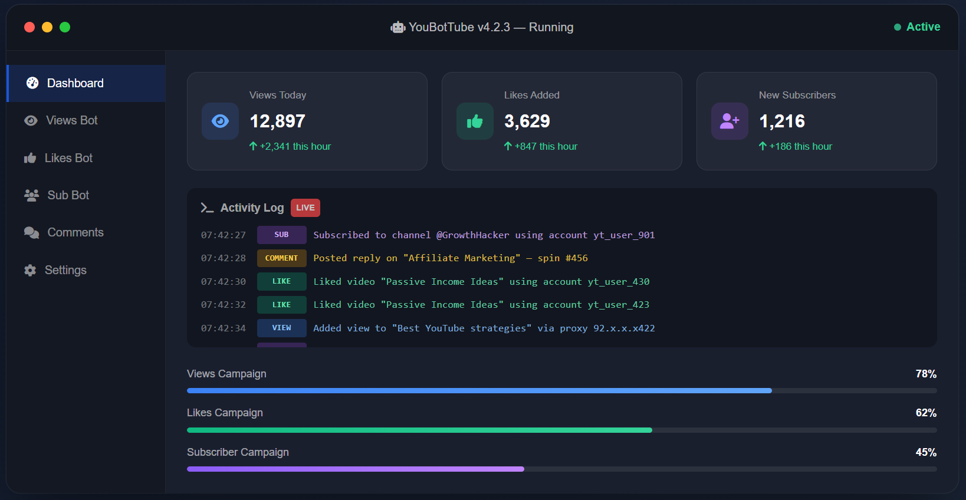
Task: Click the Views Bot eye icon
Action: [31, 120]
